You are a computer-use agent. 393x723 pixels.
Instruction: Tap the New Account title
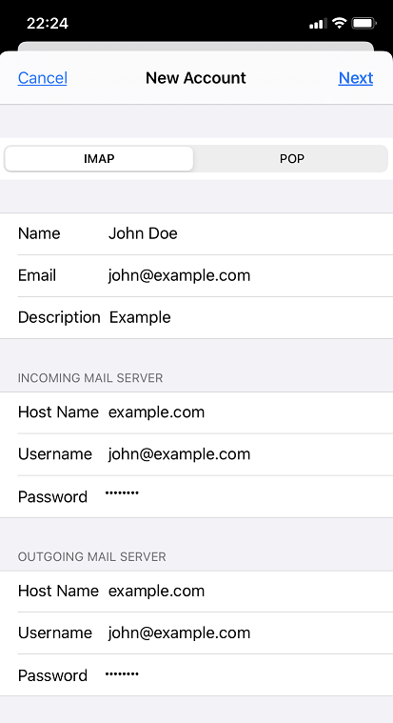coord(196,78)
